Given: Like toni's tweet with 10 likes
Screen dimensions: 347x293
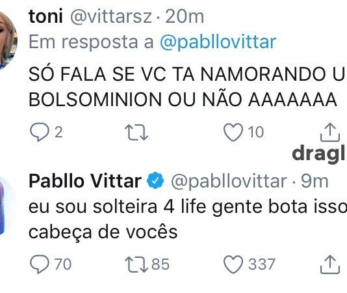Looking at the screenshot, I should point(233,132).
